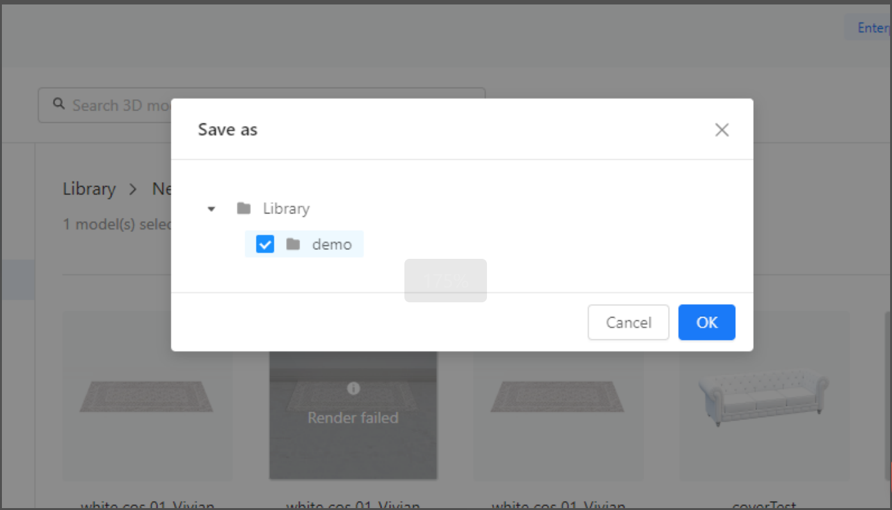892x510 pixels.
Task: Go to Library in the breadcrumb
Action: click(x=89, y=189)
